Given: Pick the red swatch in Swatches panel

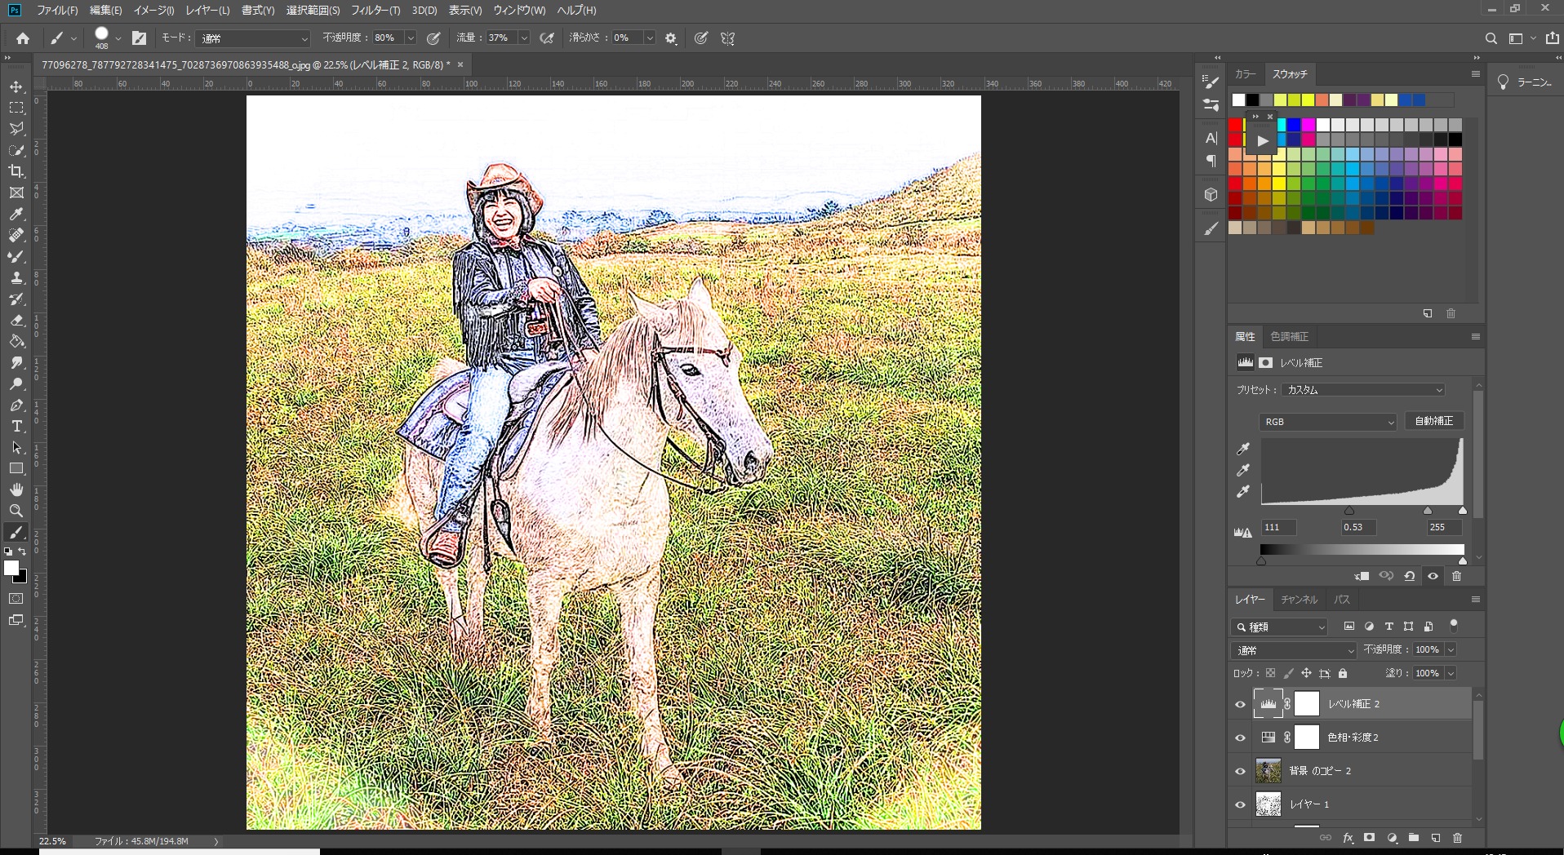Looking at the screenshot, I should [1235, 125].
